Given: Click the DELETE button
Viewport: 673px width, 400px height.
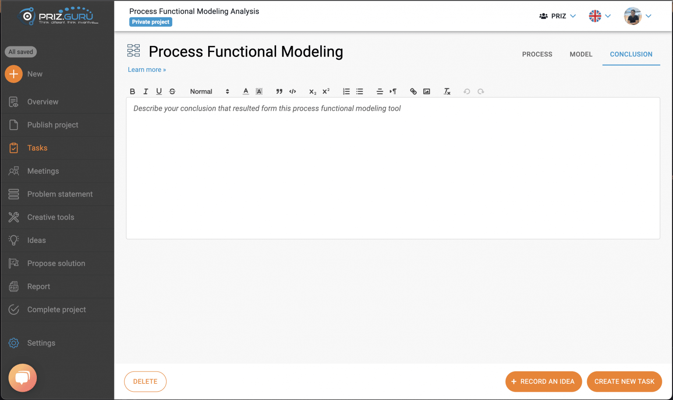Looking at the screenshot, I should (x=145, y=382).
